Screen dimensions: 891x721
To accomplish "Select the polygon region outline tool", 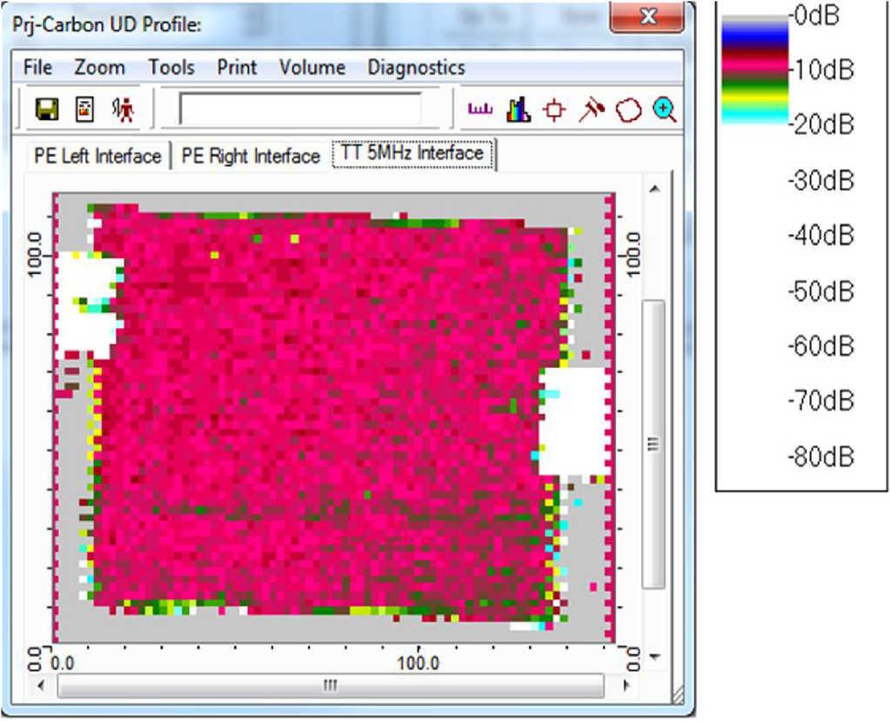I will click(x=628, y=110).
